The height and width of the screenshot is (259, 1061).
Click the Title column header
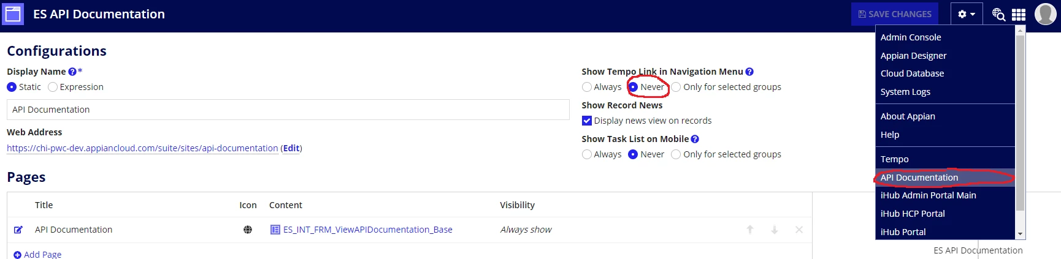pos(44,205)
